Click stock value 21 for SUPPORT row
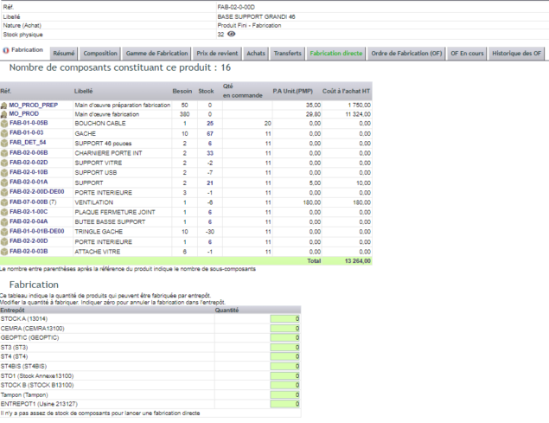549x423 pixels. pos(210,183)
